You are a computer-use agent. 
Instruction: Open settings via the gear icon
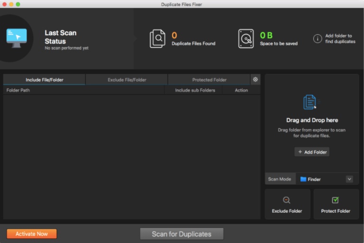tap(255, 80)
